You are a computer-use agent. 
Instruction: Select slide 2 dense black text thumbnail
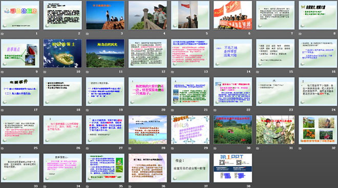pyautogui.click(x=62, y=15)
